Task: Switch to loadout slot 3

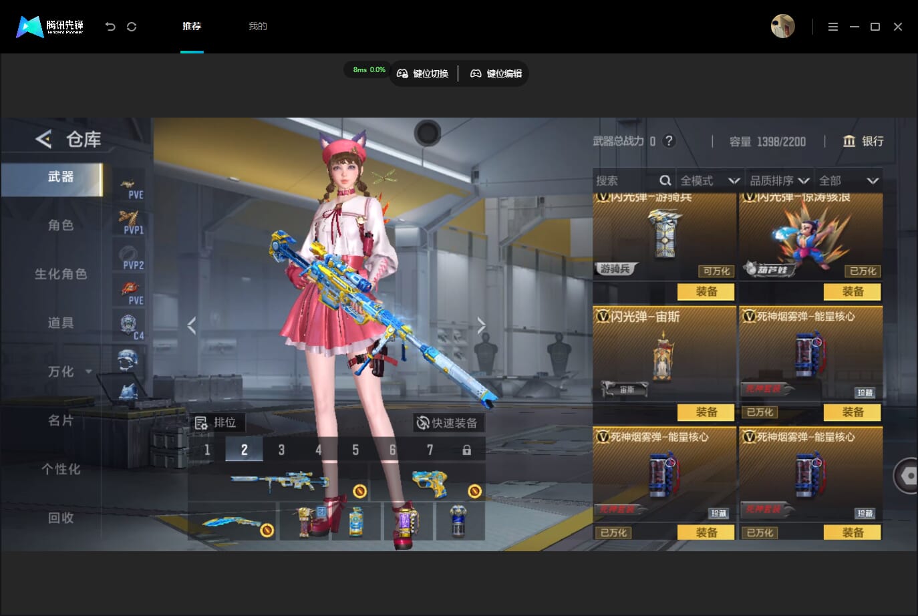Action: tap(281, 450)
